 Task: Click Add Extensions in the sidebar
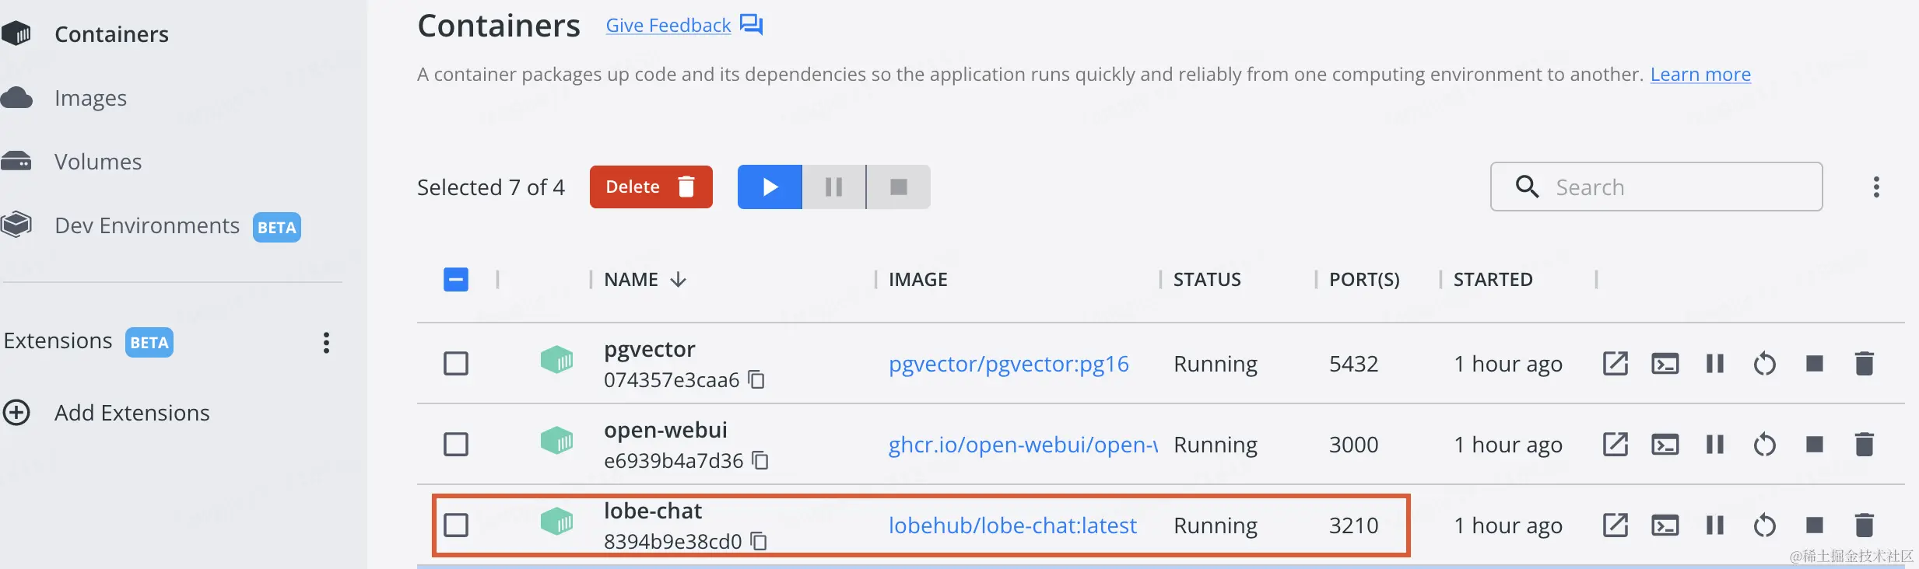pyautogui.click(x=131, y=413)
